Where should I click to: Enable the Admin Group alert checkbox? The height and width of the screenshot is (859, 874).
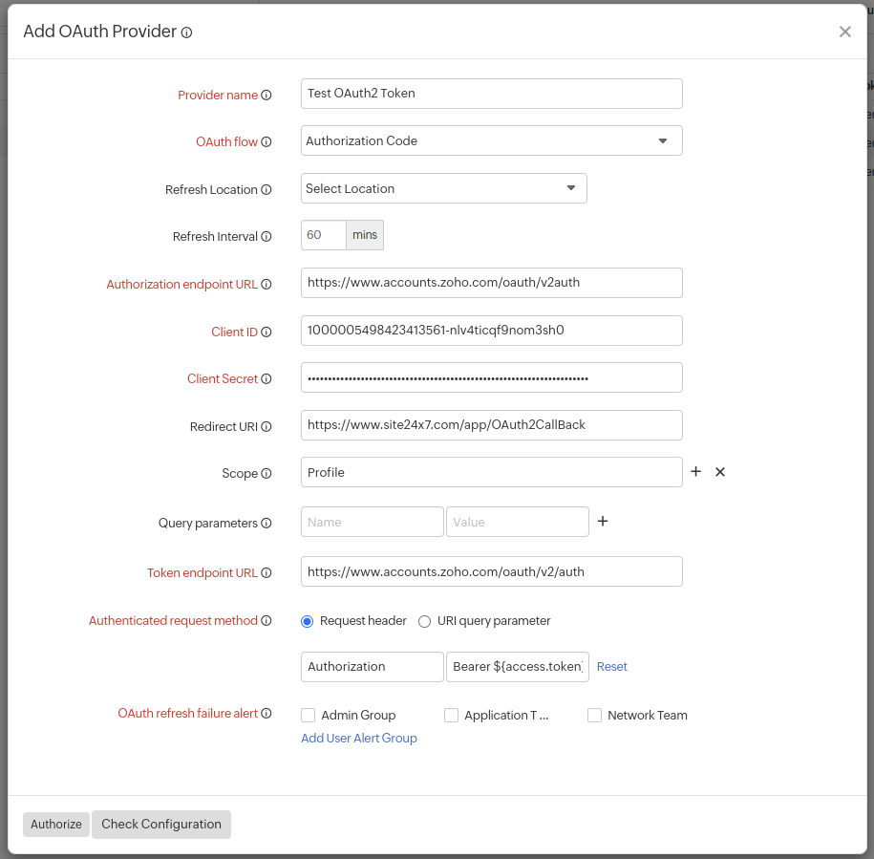point(308,715)
